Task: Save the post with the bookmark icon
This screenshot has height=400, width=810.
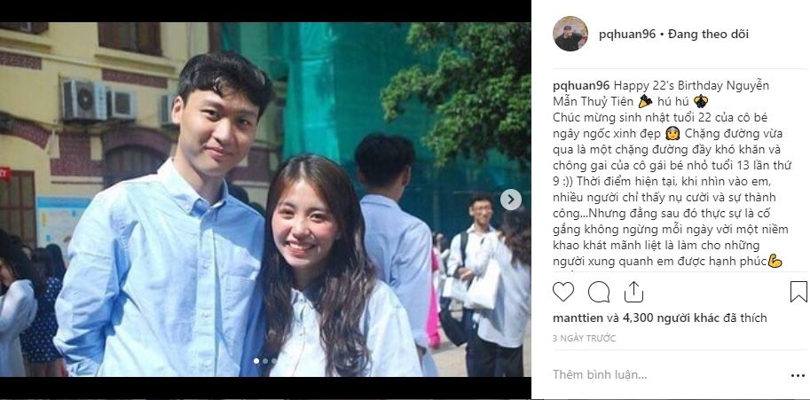Action: 798,292
